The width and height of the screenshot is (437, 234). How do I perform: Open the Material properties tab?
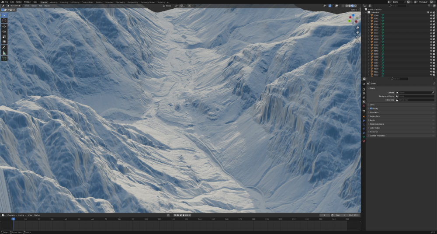click(x=364, y=141)
